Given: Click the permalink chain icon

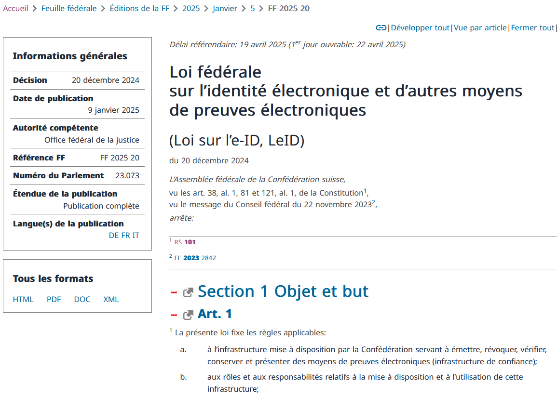Looking at the screenshot, I should [381, 28].
